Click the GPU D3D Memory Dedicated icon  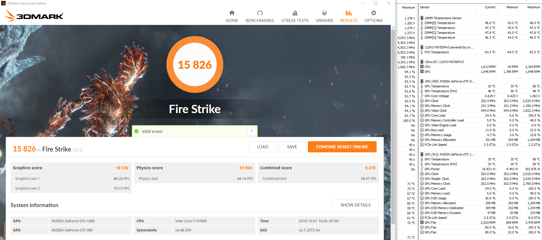[422, 208]
